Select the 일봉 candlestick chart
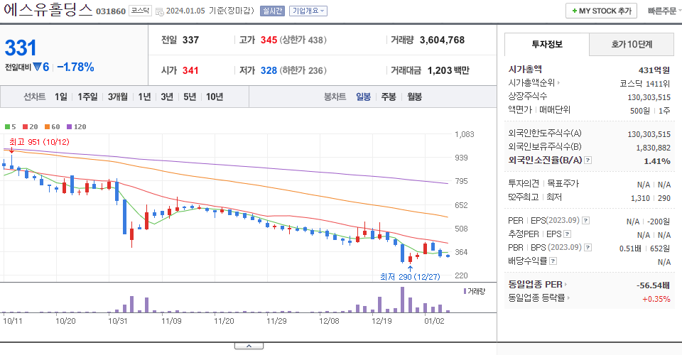 (x=363, y=97)
